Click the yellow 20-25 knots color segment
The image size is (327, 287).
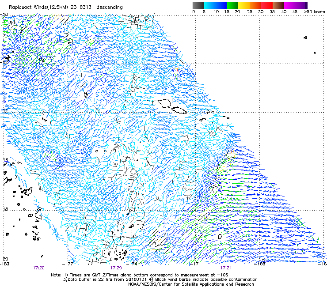coord(244,5)
